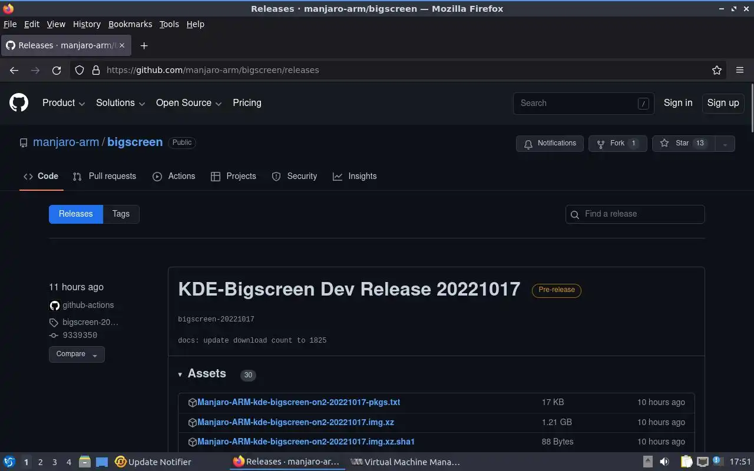
Task: Click the github-actions avatar icon
Action: click(55, 306)
